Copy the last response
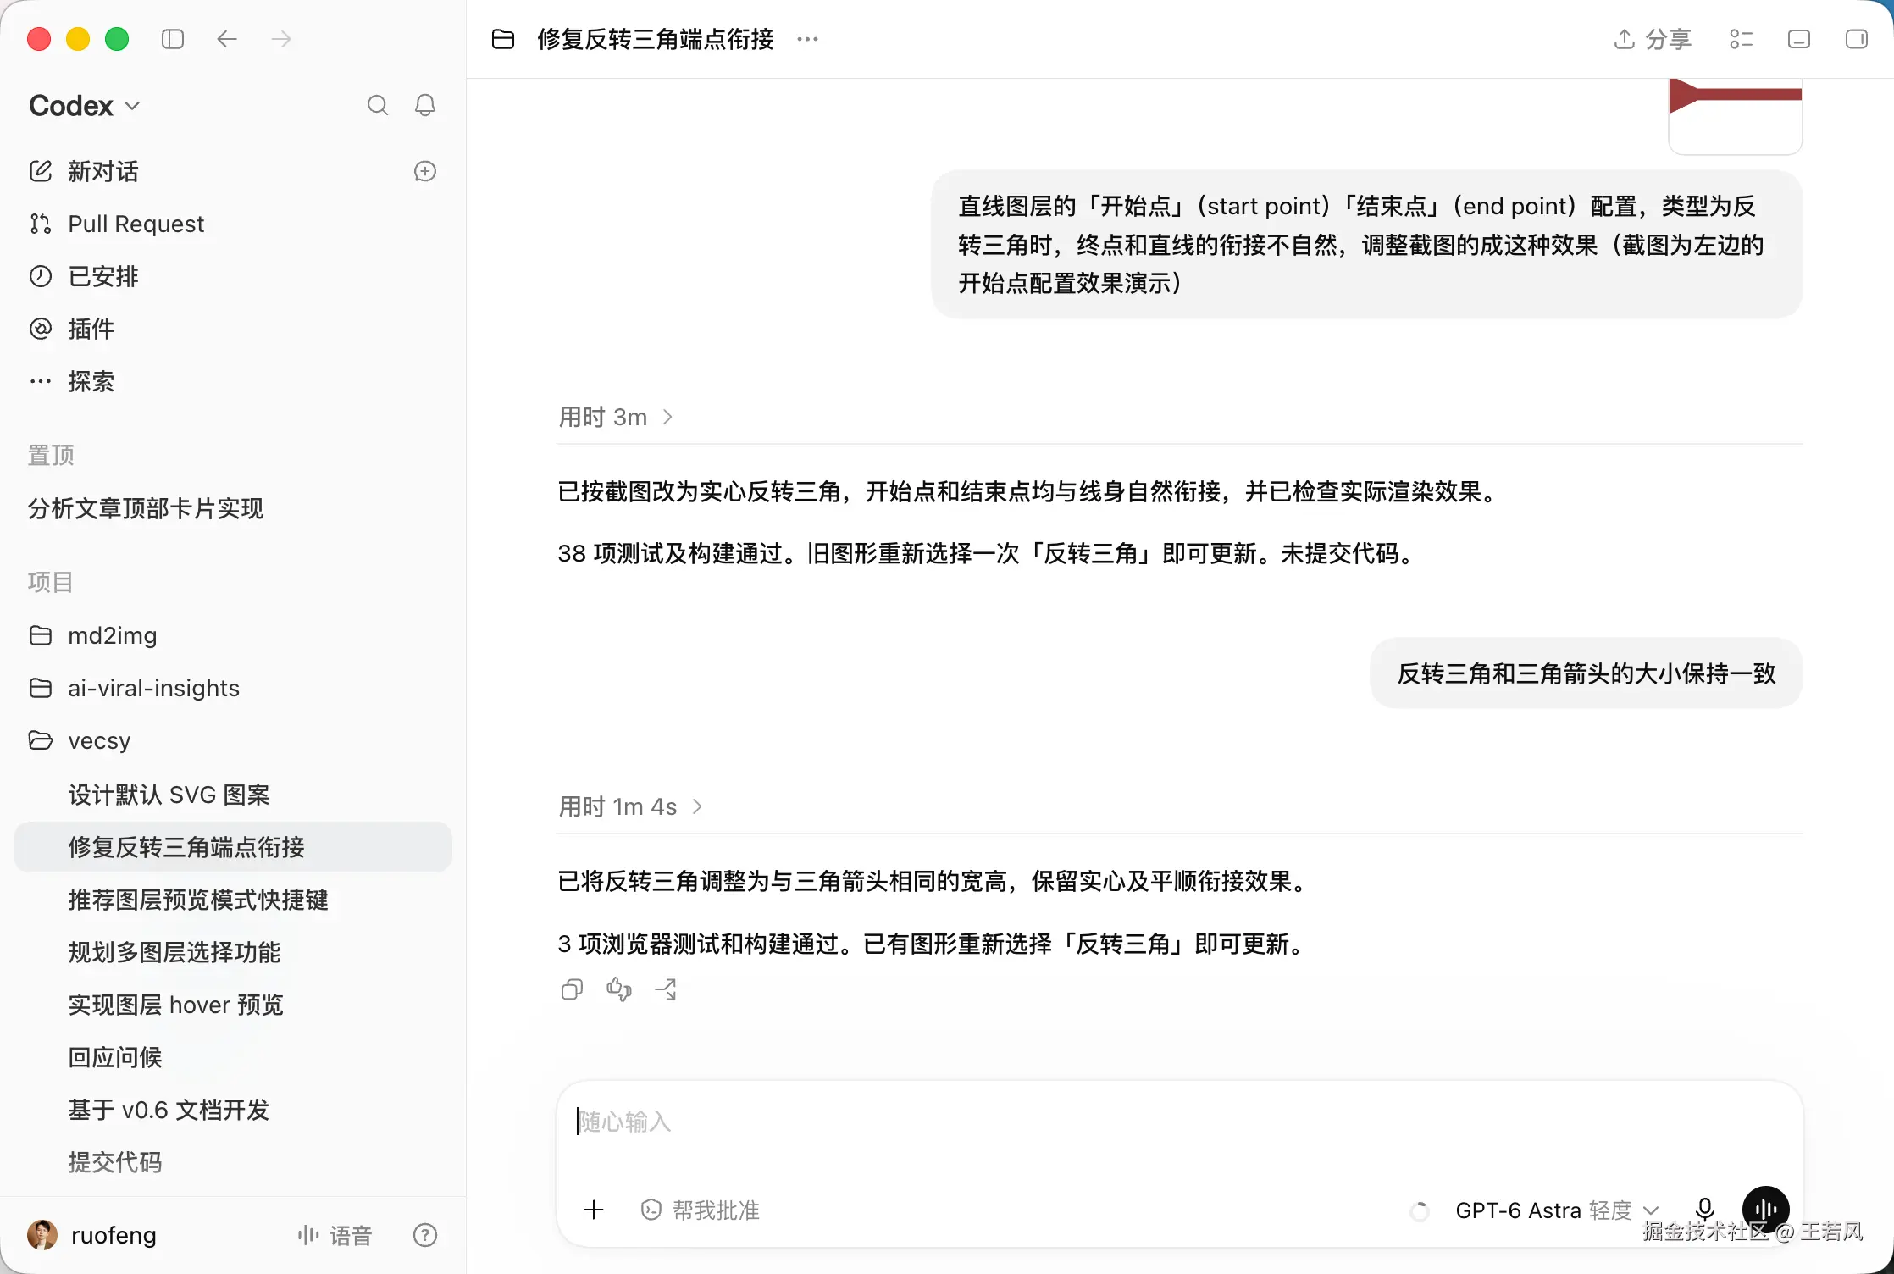Viewport: 1894px width, 1274px height. point(573,989)
